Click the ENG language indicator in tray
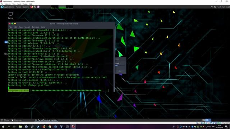 tap(213, 126)
